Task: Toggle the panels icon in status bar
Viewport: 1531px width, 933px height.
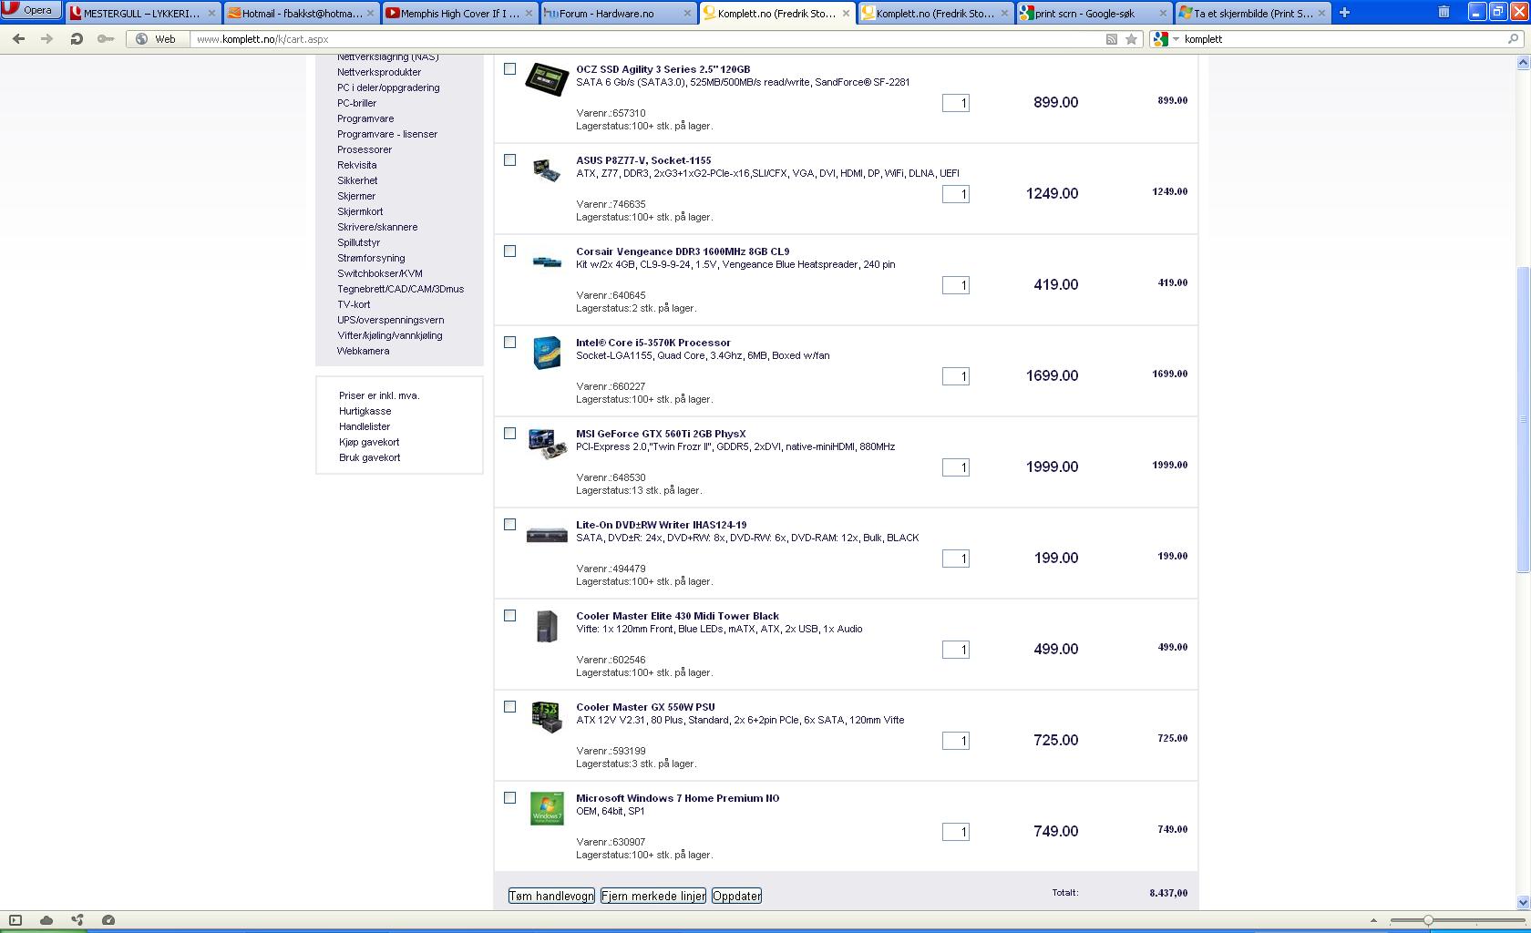Action: coord(15,920)
